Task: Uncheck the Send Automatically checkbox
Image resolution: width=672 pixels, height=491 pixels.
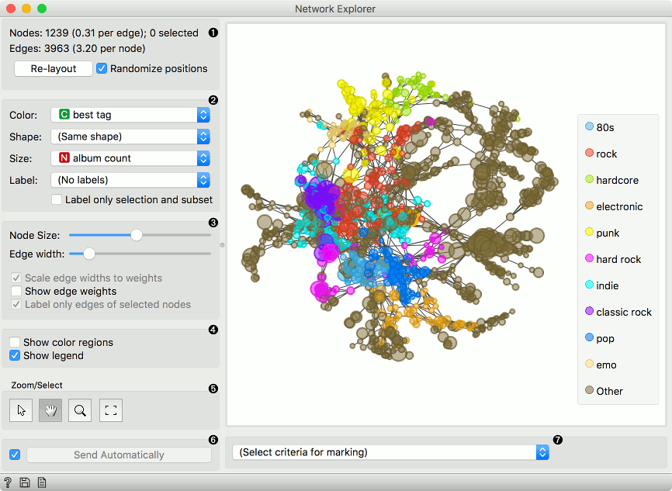Action: click(15, 455)
